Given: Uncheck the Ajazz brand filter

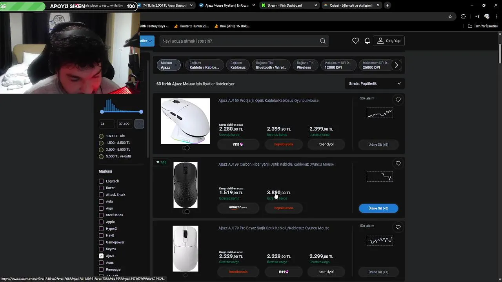Looking at the screenshot, I should pyautogui.click(x=101, y=256).
